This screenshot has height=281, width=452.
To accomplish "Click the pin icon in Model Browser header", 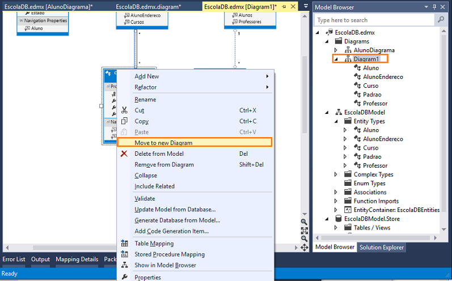I will coord(434,7).
